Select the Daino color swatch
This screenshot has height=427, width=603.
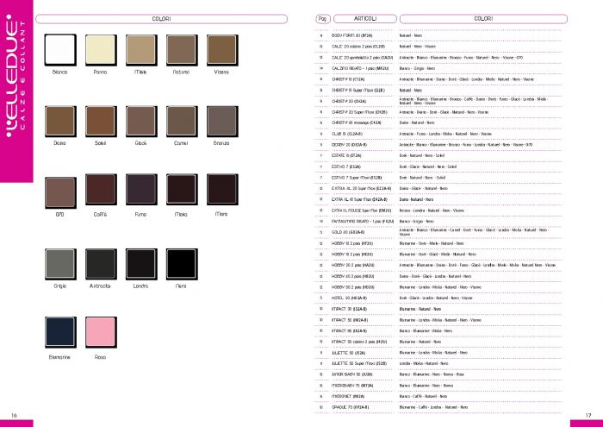pyautogui.click(x=60, y=122)
